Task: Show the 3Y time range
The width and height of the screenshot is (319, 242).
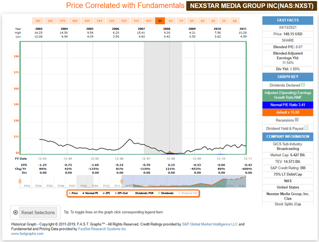Action: (x=224, y=21)
